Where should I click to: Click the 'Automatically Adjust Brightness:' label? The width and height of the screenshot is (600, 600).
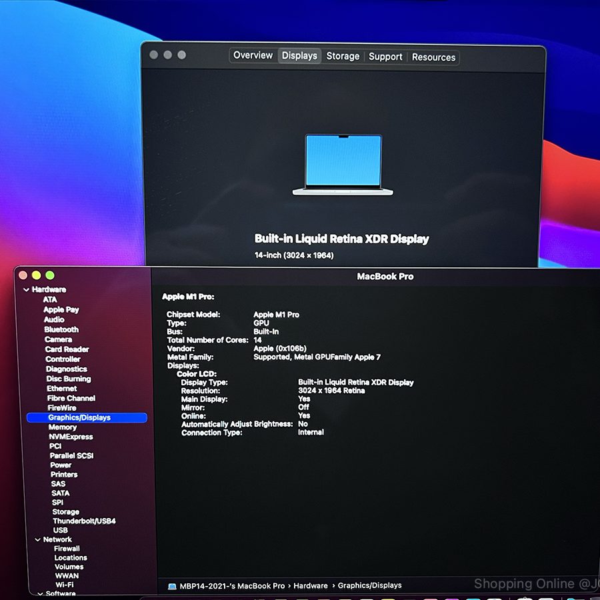pyautogui.click(x=237, y=425)
